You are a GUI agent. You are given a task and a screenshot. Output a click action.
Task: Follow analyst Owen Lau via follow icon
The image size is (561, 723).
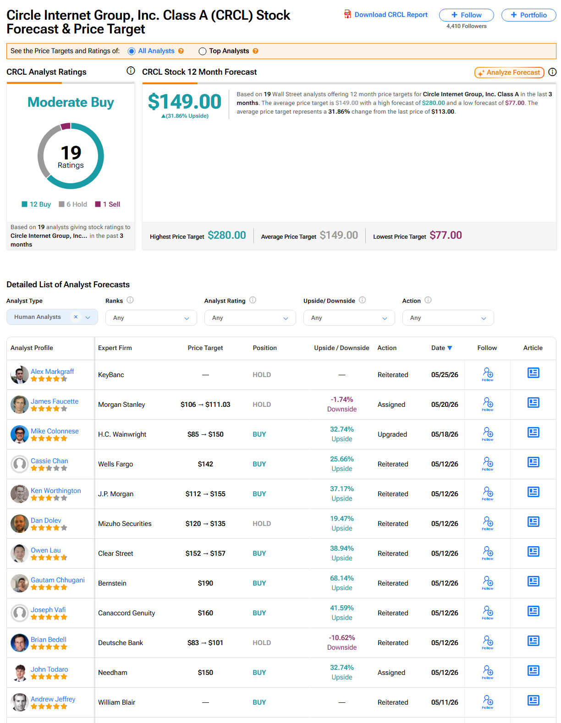point(488,553)
